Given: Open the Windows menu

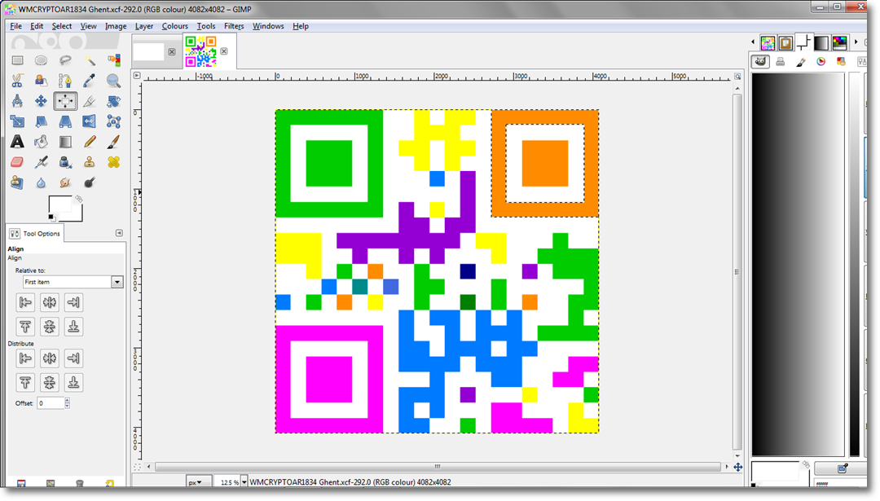Looking at the screenshot, I should click(x=268, y=26).
